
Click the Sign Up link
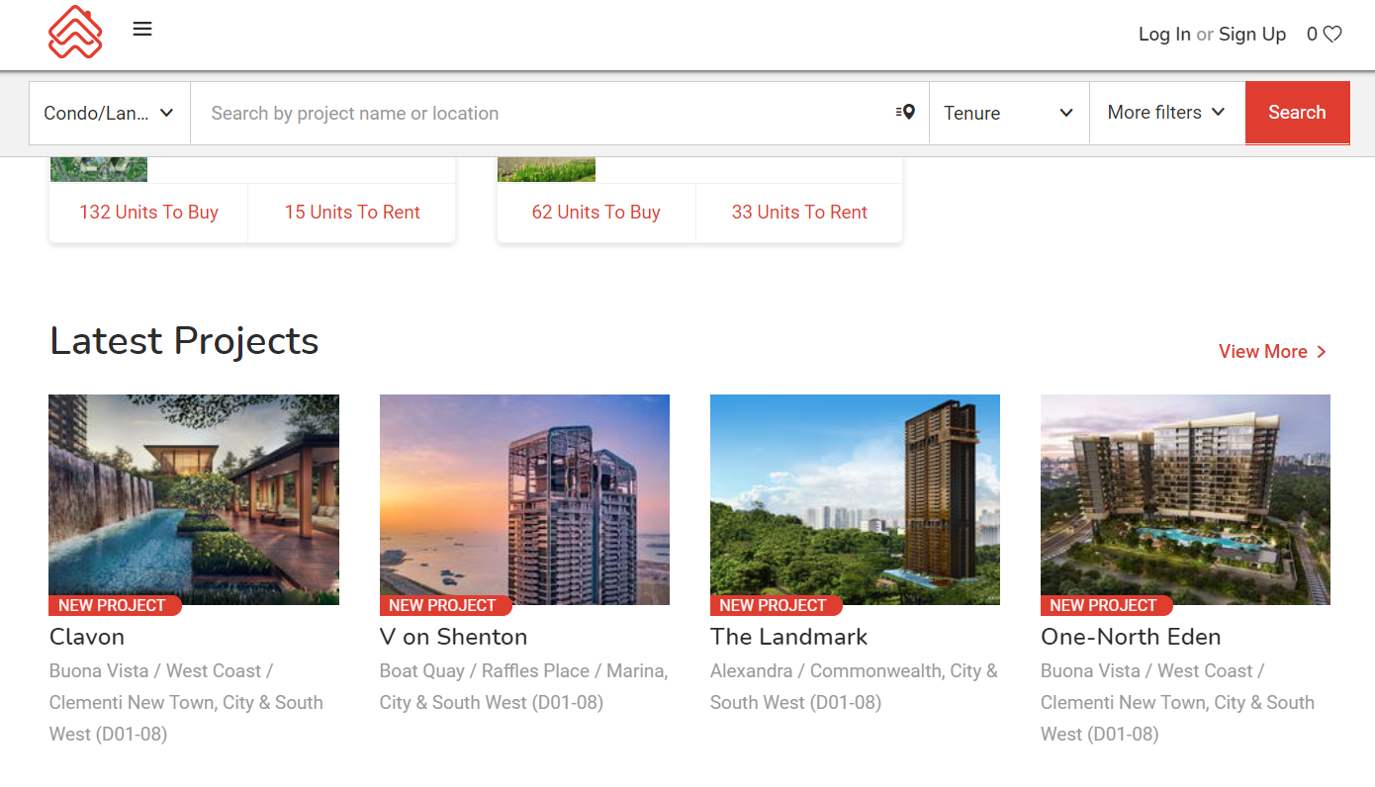1252,35
